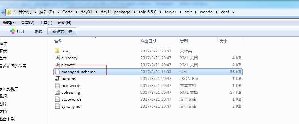This screenshot has width=299, height=124.
Task: Click the folder icon in address bar
Action: point(9,12)
